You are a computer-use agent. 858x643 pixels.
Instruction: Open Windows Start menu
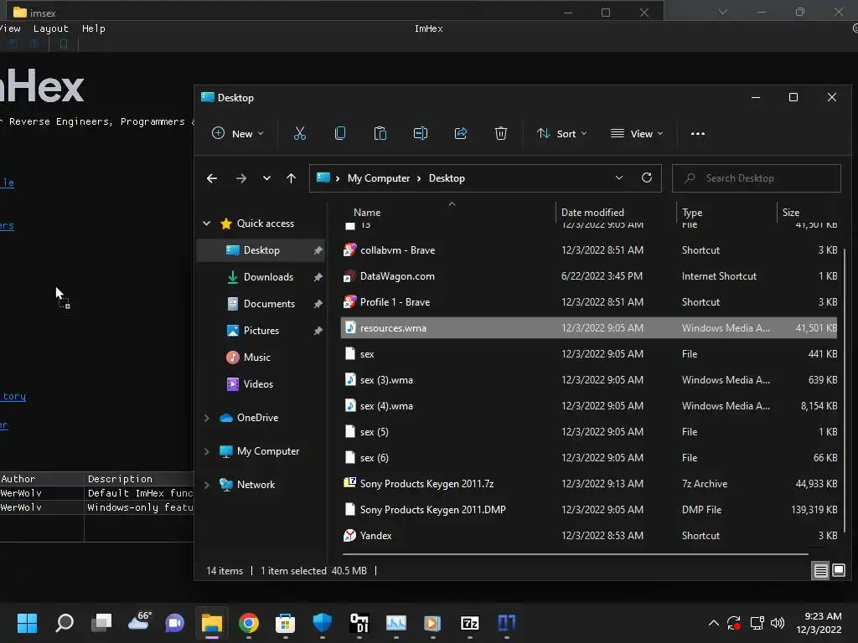pos(27,623)
